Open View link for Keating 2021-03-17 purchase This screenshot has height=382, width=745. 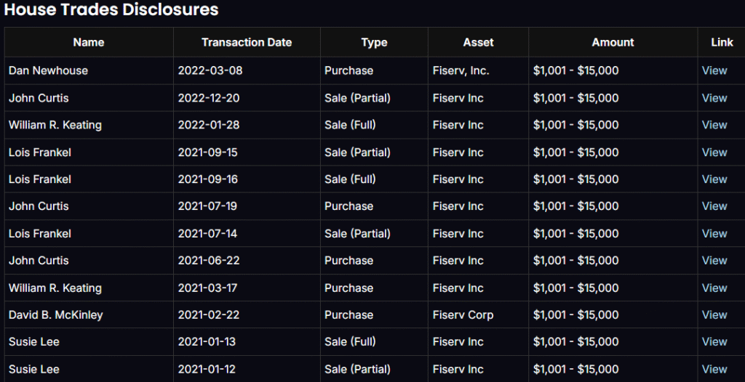(x=714, y=288)
